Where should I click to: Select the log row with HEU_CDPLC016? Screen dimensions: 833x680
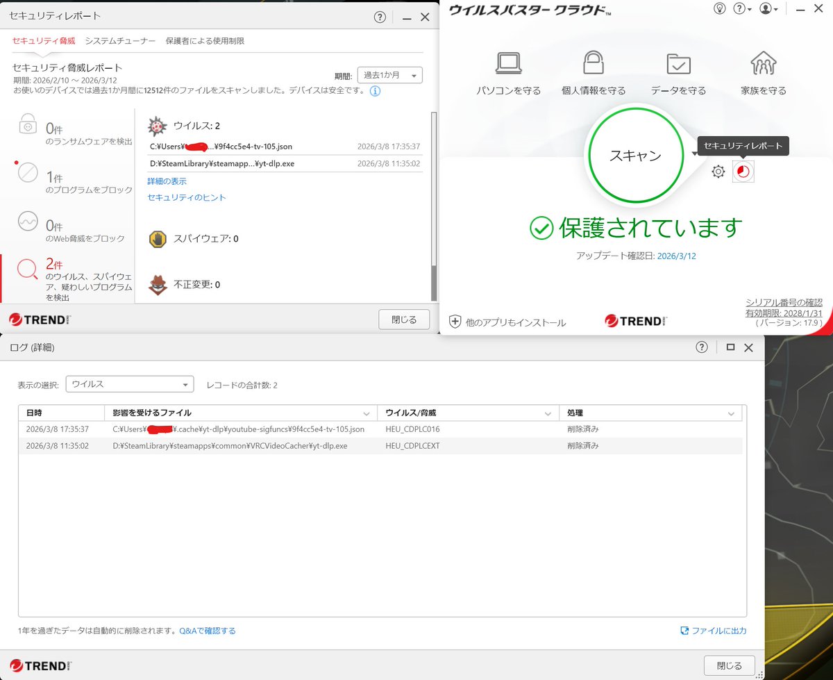tap(380, 429)
